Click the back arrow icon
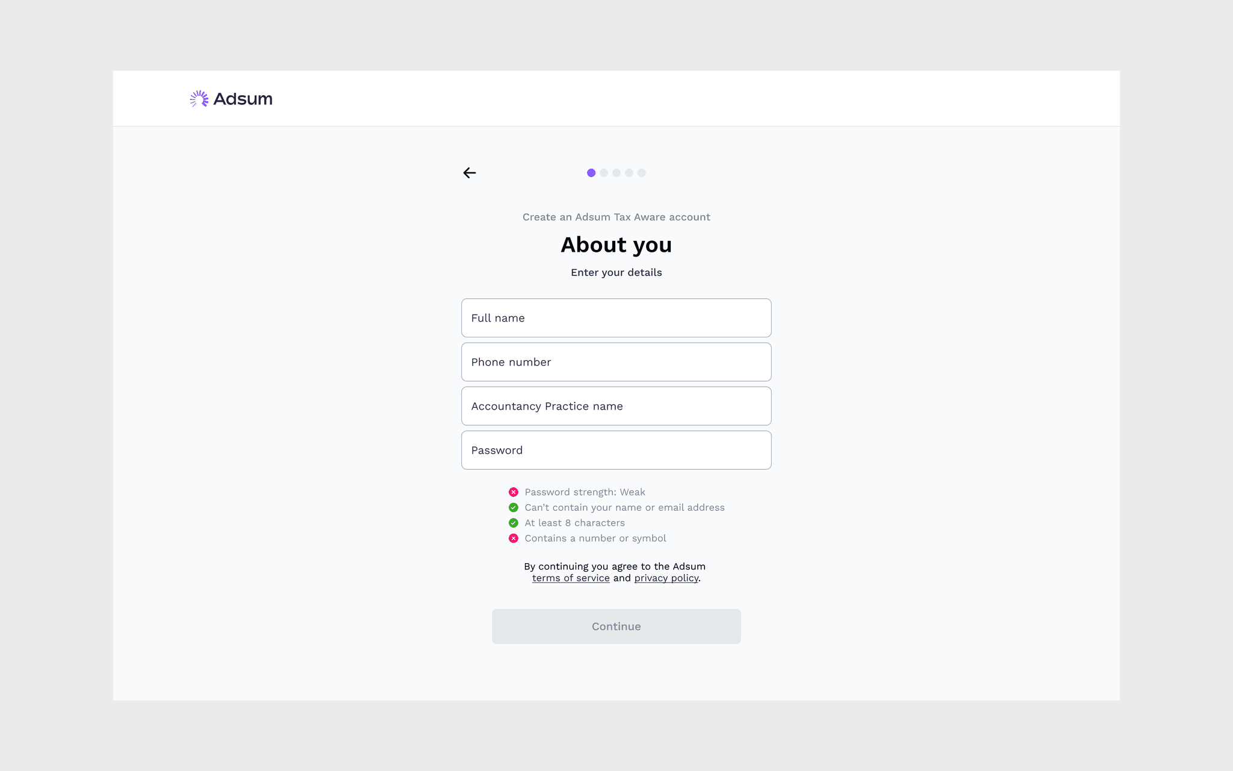 pyautogui.click(x=470, y=173)
